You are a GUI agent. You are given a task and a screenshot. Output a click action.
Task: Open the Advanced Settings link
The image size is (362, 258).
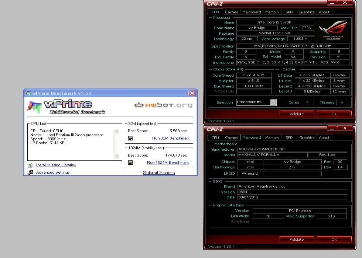pos(52,172)
